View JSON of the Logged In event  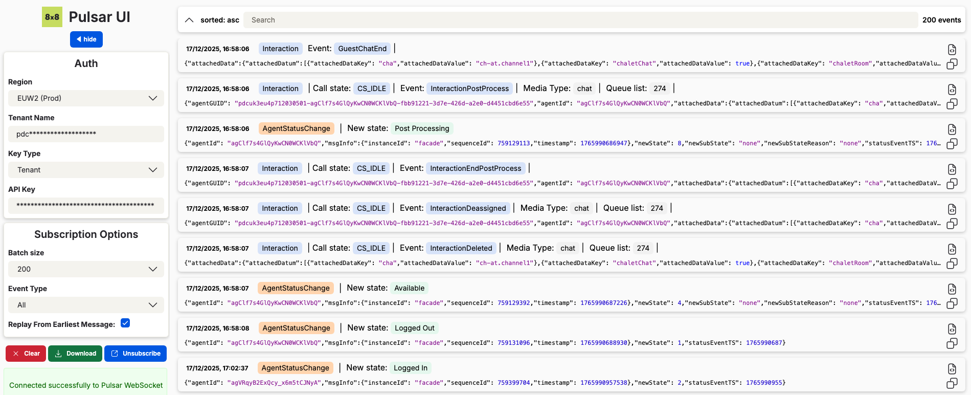point(952,369)
